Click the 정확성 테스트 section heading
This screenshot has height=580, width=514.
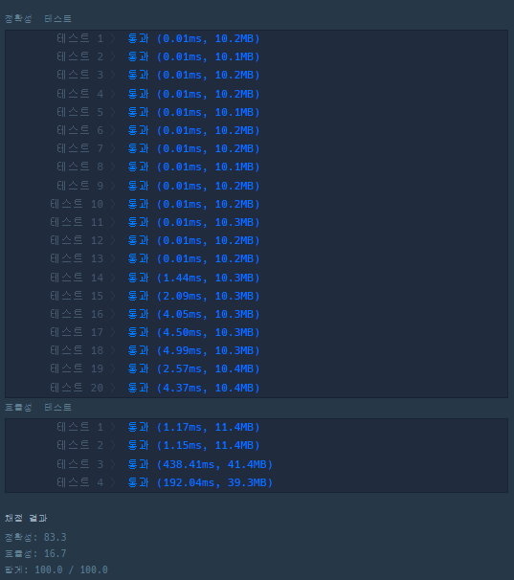[x=38, y=18]
